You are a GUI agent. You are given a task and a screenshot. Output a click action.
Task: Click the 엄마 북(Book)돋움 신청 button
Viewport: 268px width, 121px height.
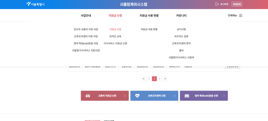(204, 96)
